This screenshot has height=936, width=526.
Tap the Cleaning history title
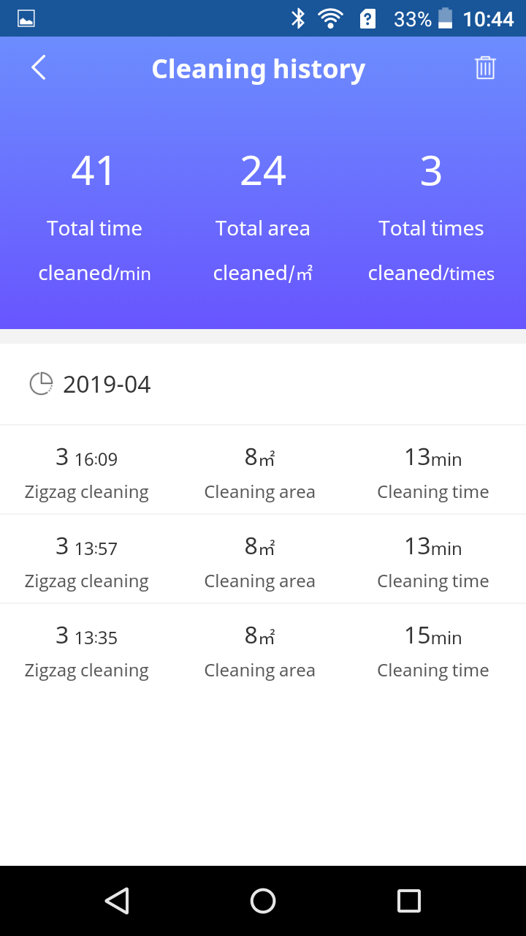point(258,69)
